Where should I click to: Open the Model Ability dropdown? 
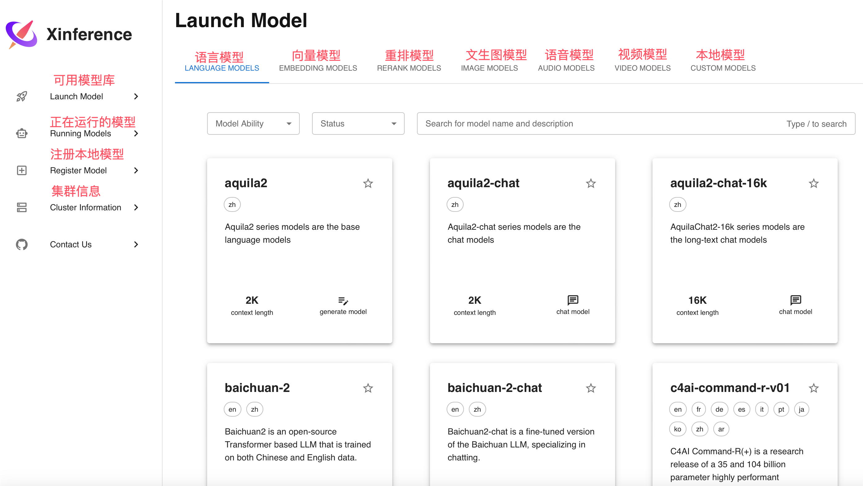click(253, 124)
